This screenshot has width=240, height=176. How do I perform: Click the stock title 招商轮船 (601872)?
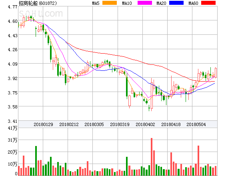click(38, 3)
